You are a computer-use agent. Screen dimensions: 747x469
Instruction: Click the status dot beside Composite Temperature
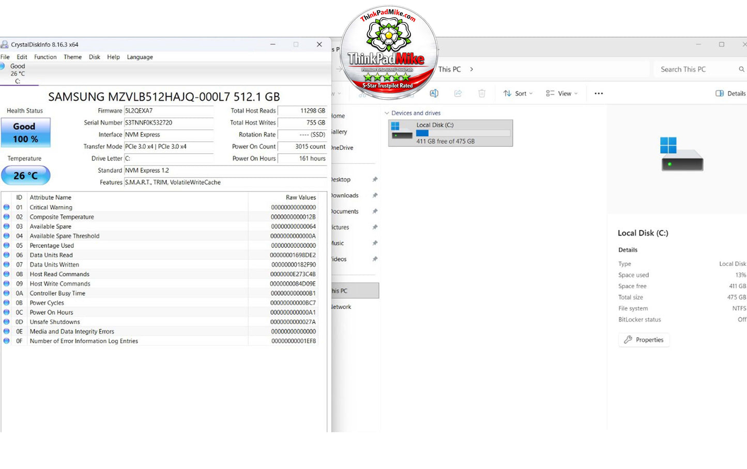(x=6, y=217)
